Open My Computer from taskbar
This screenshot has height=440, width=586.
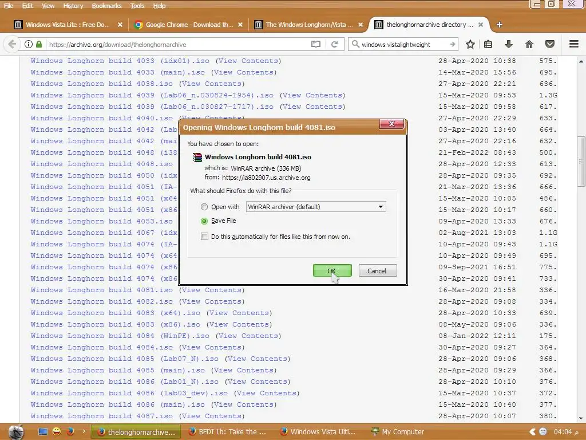pos(398,432)
